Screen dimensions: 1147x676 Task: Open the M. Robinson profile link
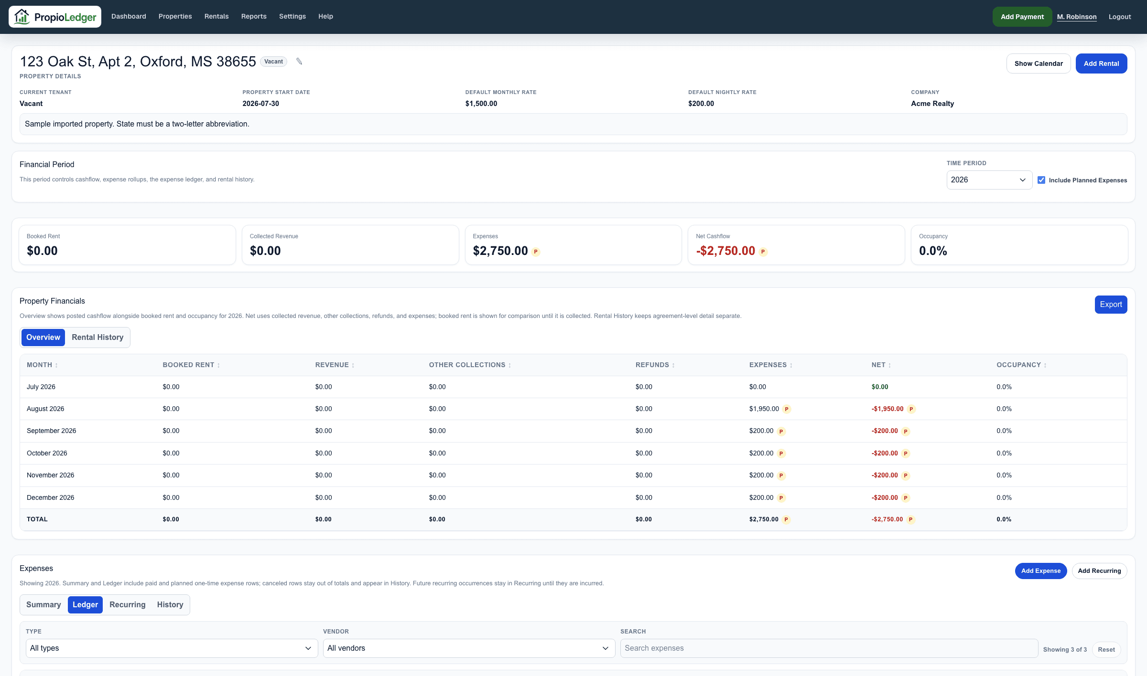pyautogui.click(x=1077, y=17)
